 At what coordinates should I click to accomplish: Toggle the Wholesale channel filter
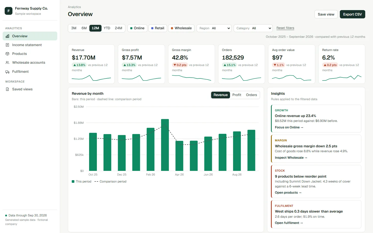pyautogui.click(x=181, y=28)
